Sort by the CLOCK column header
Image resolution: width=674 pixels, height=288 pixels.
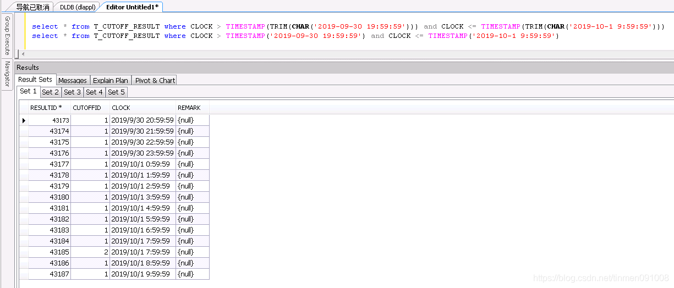[143, 108]
